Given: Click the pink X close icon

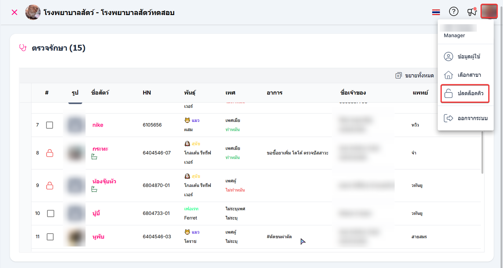Looking at the screenshot, I should click(14, 13).
